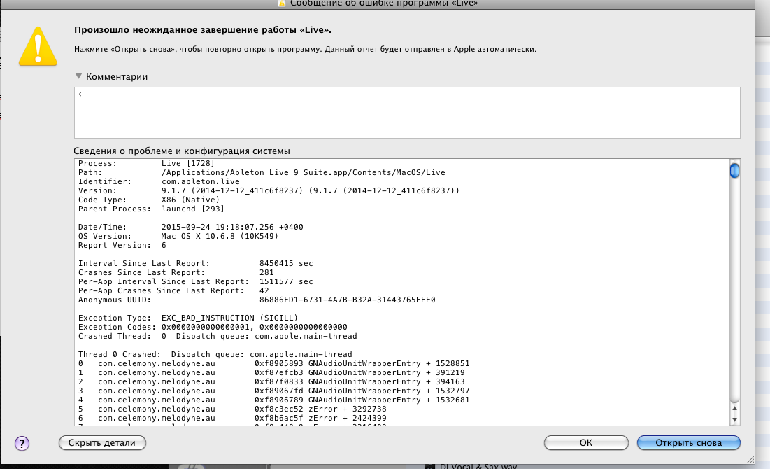This screenshot has width=770, height=469.
Task: Collapse the Комментарии disclosure triangle
Action: [x=78, y=76]
